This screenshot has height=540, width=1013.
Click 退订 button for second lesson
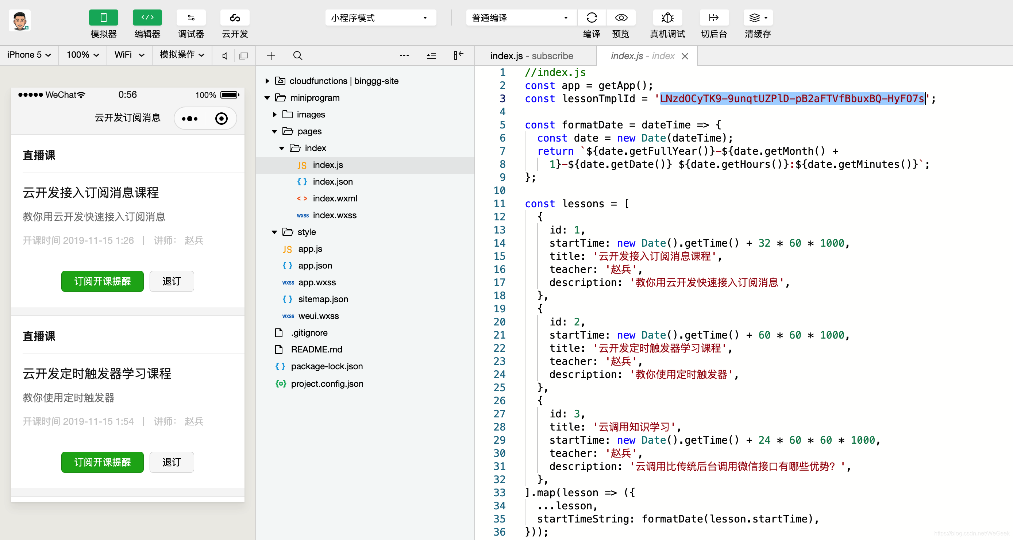pos(170,462)
